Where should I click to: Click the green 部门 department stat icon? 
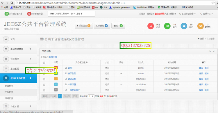pos(167,26)
